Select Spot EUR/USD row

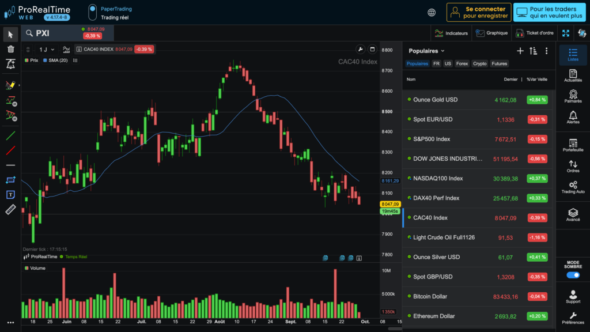coord(479,119)
